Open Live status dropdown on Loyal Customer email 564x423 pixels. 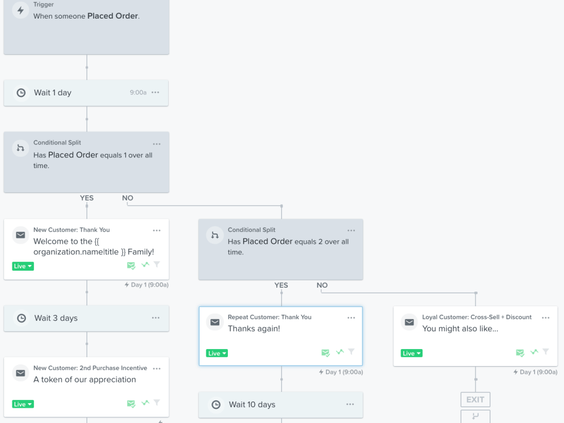coord(412,353)
